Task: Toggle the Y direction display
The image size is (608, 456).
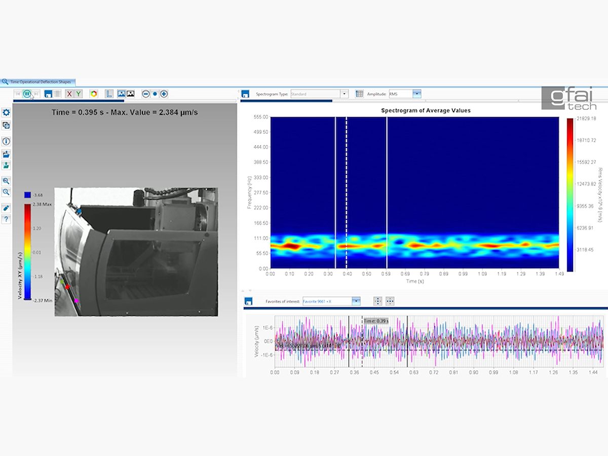Action: click(x=79, y=94)
